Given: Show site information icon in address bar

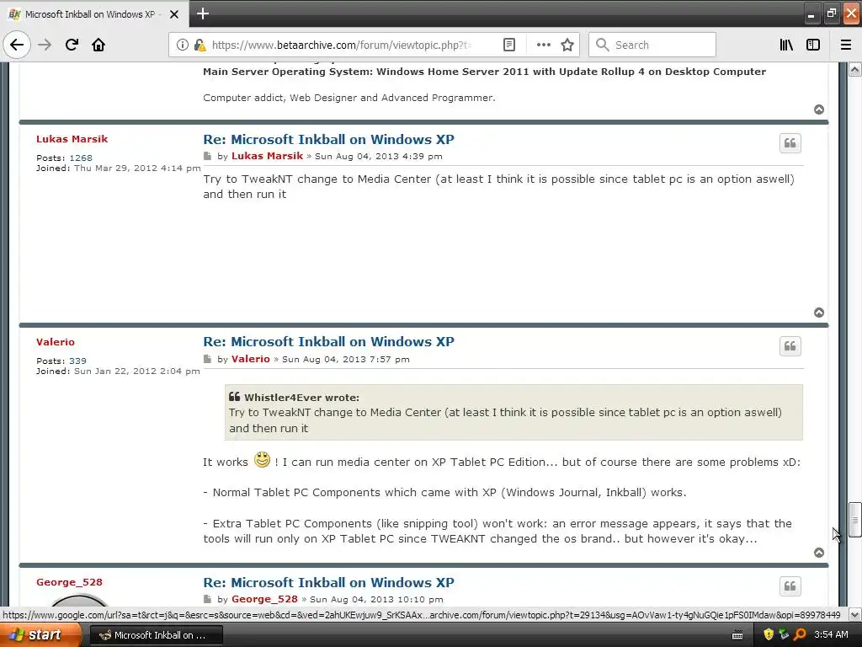Looking at the screenshot, I should tap(183, 45).
